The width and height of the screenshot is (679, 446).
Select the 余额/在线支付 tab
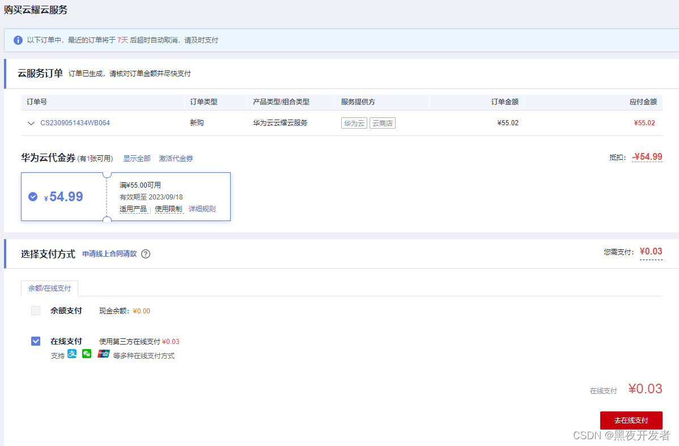pyautogui.click(x=49, y=288)
